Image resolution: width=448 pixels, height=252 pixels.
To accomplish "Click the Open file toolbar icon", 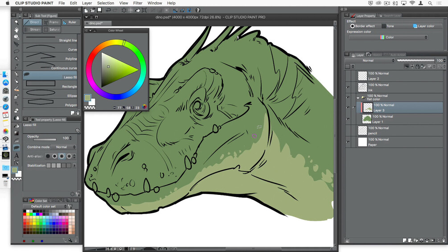I will [x=93, y=10].
